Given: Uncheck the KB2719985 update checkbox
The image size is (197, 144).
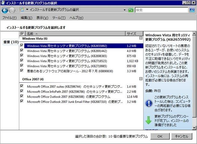Looking at the screenshot, I should coord(22,65).
